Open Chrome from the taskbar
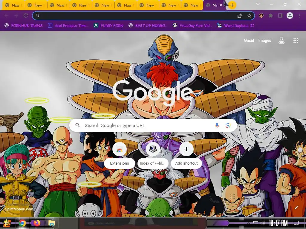The image size is (306, 229). click(x=22, y=223)
